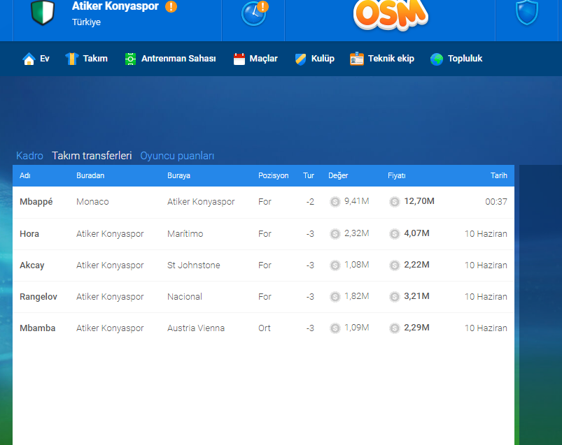Screen dimensions: 562x445
Task: Open the Ev menu item
Action: (x=36, y=59)
